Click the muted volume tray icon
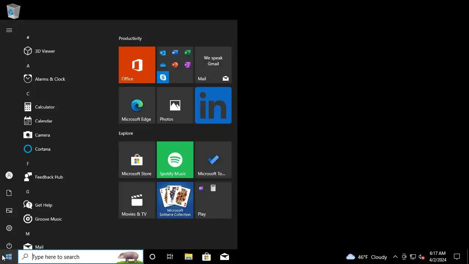 (422, 257)
